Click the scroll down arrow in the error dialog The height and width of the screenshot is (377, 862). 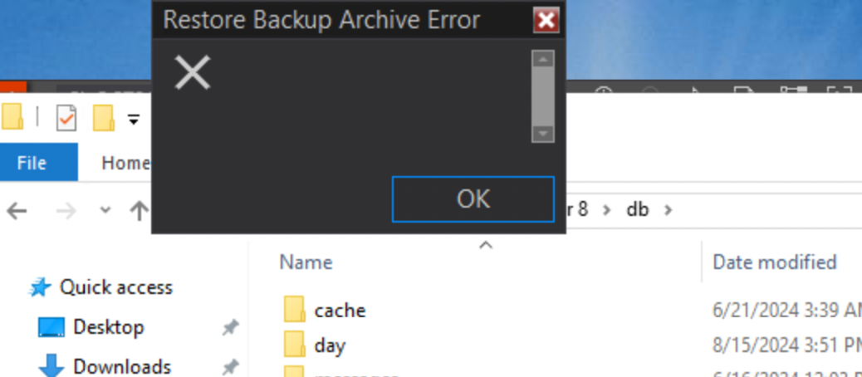click(543, 134)
